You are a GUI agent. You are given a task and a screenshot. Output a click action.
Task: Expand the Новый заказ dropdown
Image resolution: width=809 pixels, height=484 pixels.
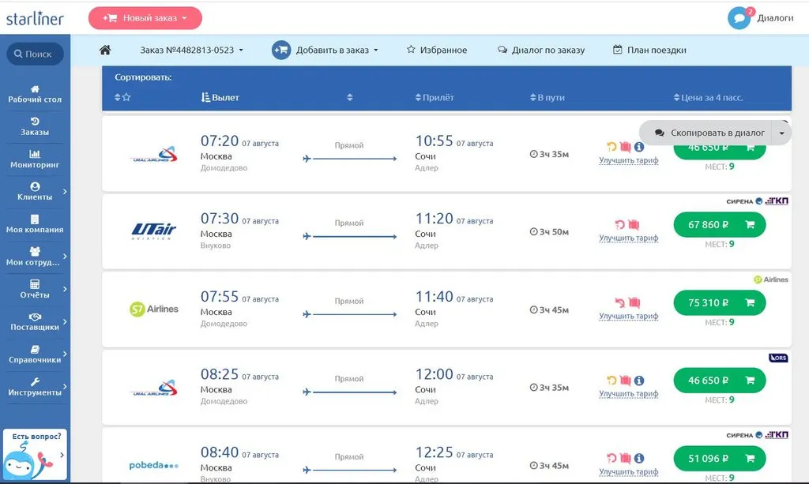[145, 17]
